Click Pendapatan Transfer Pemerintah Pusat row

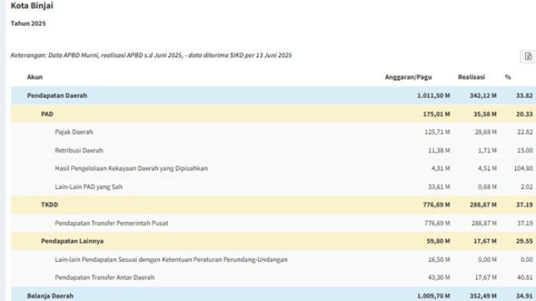273,223
